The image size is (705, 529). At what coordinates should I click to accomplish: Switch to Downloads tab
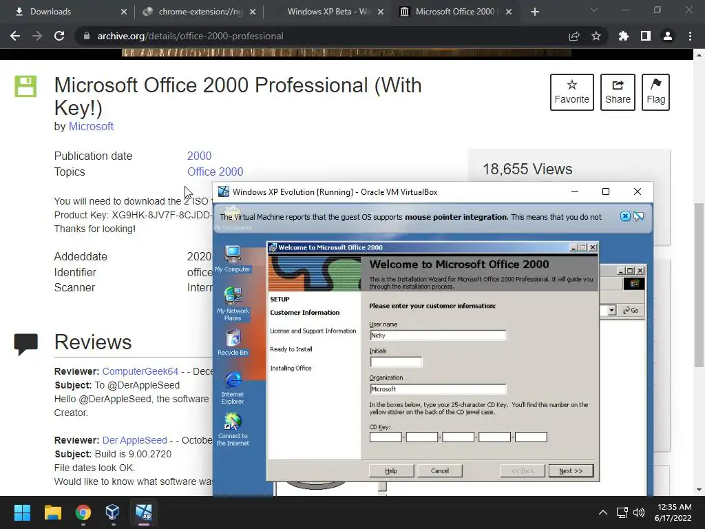pyautogui.click(x=70, y=12)
